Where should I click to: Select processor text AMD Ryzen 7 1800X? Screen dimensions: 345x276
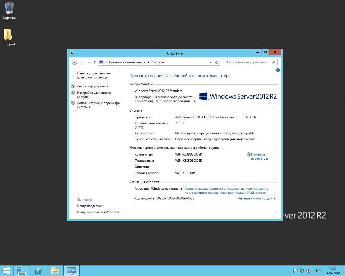(205, 117)
